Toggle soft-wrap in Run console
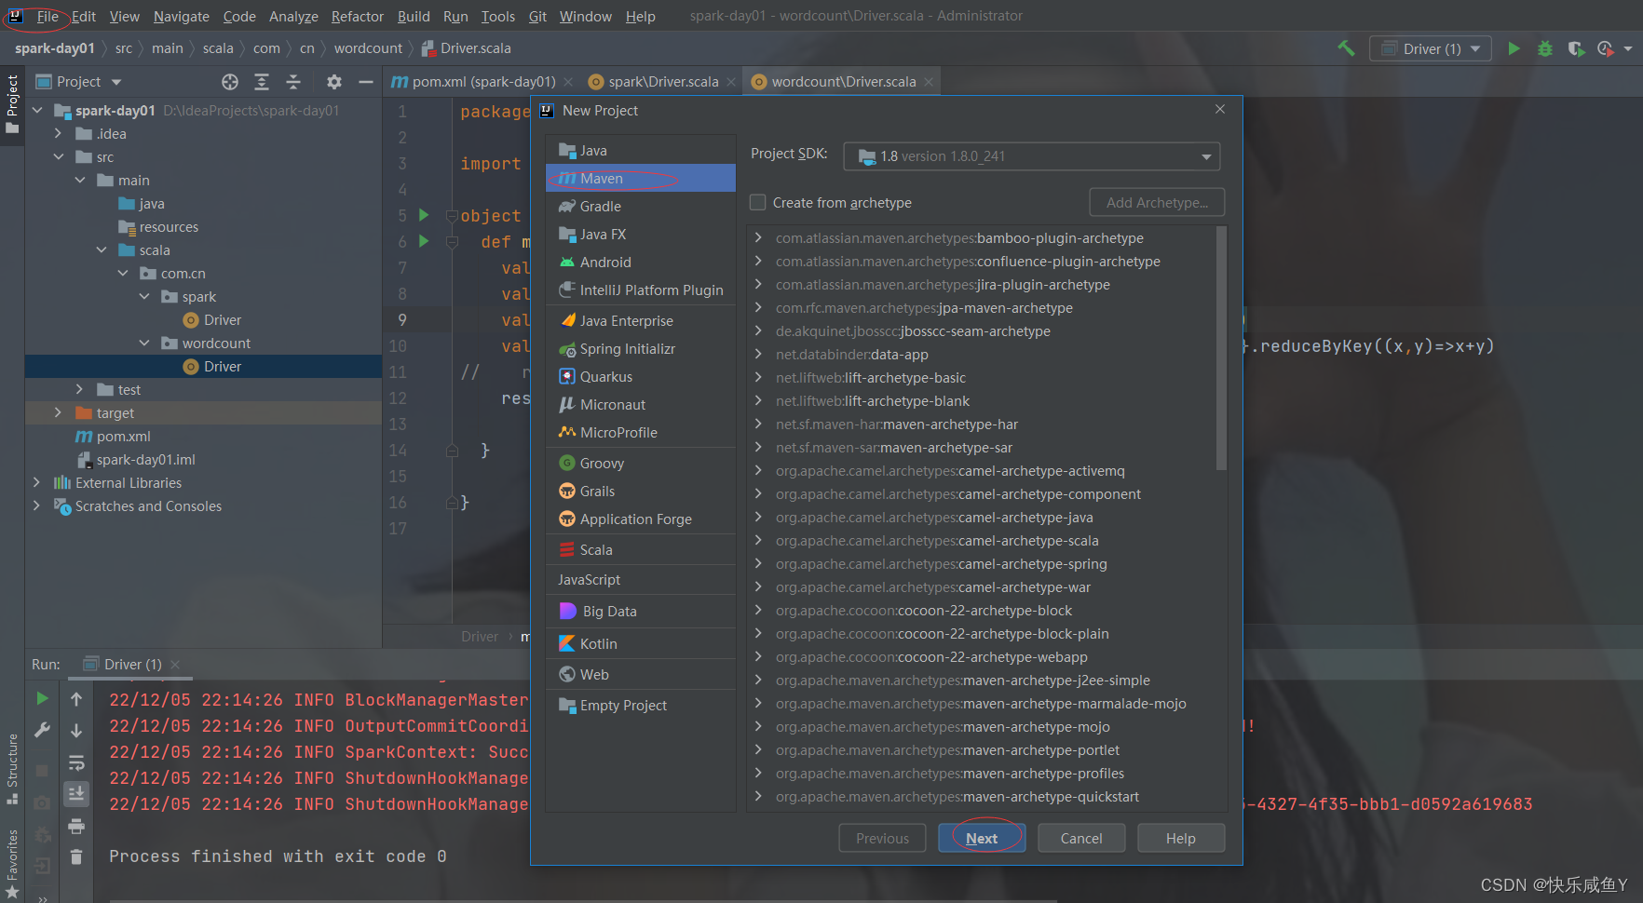The image size is (1643, 903). 76,762
